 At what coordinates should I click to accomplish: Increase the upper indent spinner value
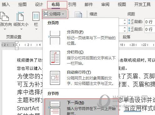click(125, 20)
